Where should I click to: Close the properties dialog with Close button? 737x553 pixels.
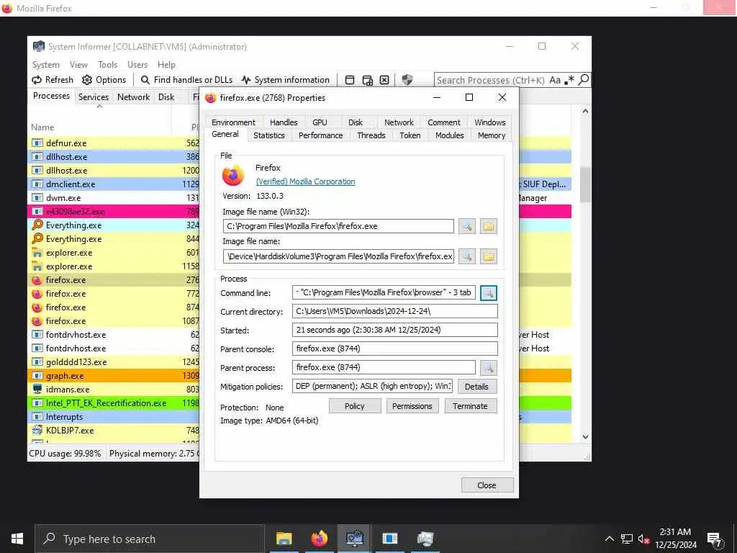[487, 485]
